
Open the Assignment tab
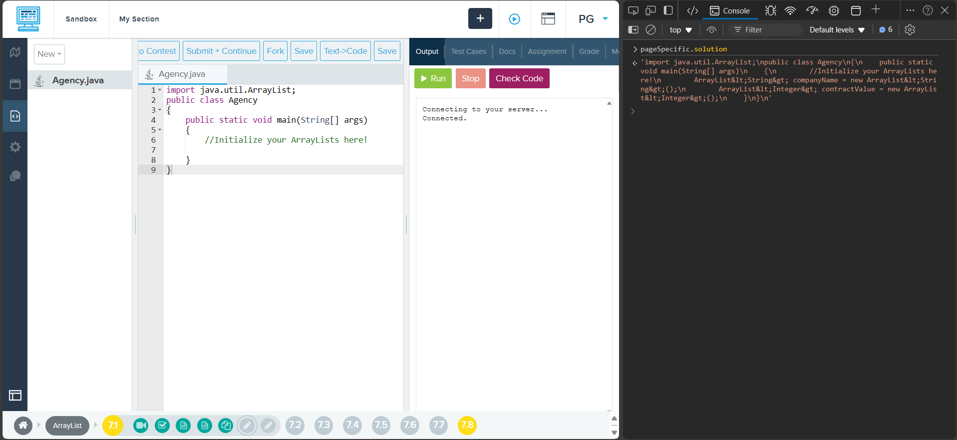click(x=547, y=51)
